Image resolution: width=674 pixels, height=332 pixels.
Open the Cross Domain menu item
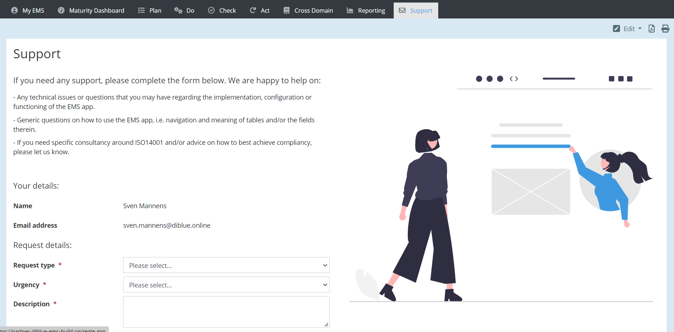pos(314,10)
